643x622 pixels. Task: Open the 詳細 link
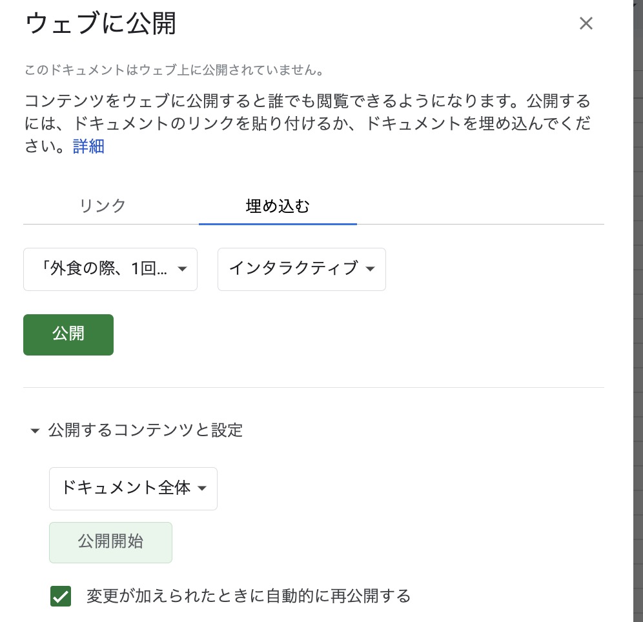tap(88, 146)
